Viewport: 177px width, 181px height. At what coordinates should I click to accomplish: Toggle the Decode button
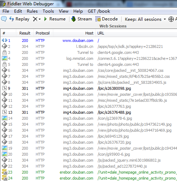(106, 19)
